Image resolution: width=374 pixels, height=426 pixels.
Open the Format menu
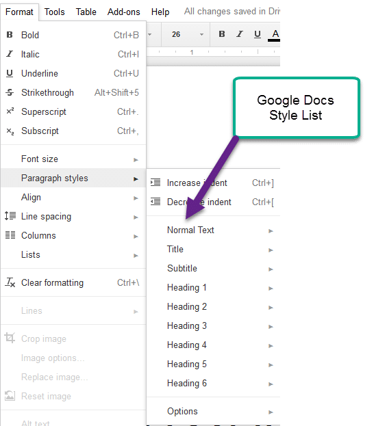point(19,12)
